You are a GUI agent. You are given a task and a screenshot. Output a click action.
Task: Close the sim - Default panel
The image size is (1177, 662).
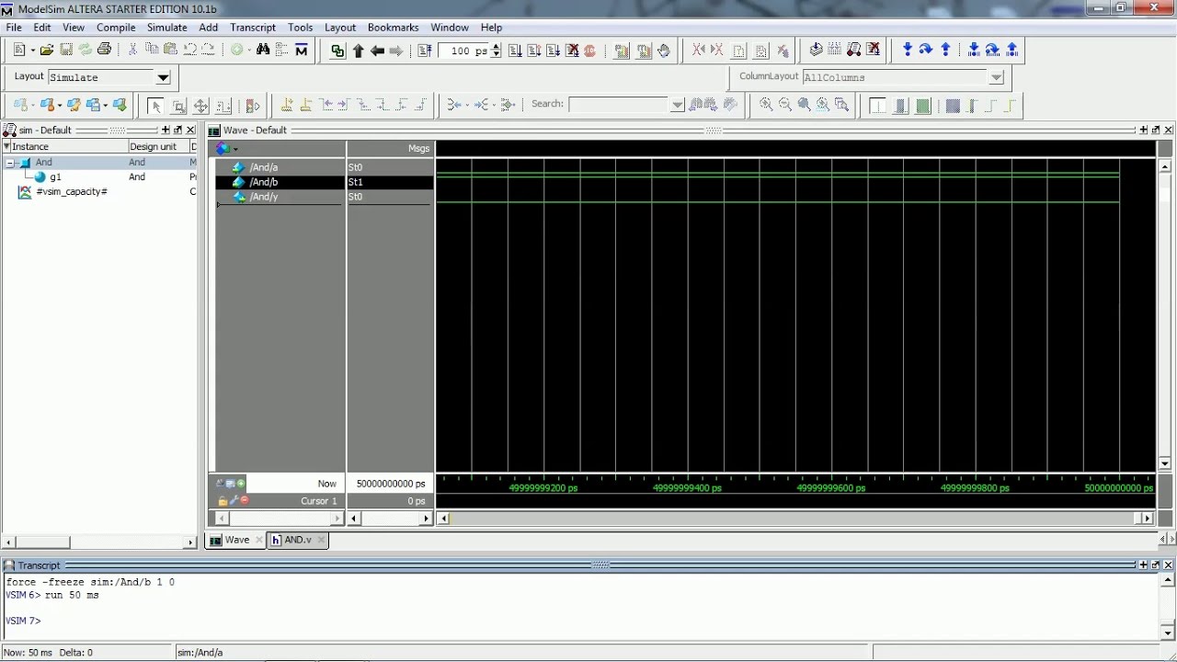pos(190,130)
